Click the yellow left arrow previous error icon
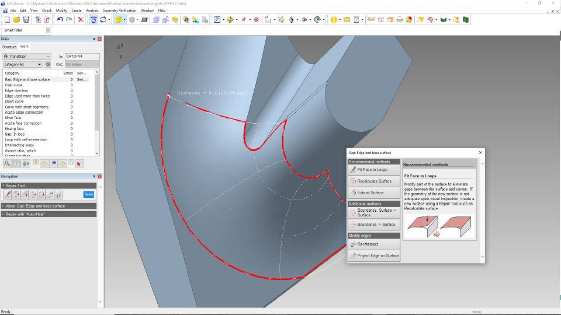The image size is (561, 315). (44, 163)
